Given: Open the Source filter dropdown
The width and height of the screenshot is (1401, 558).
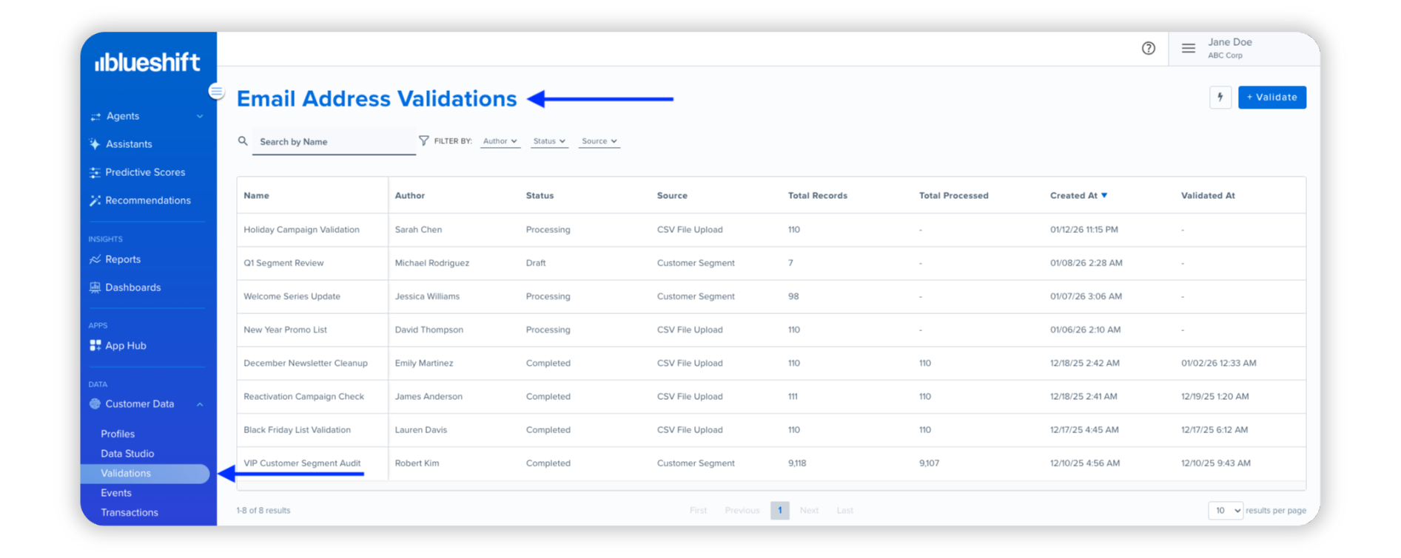Looking at the screenshot, I should (x=599, y=141).
